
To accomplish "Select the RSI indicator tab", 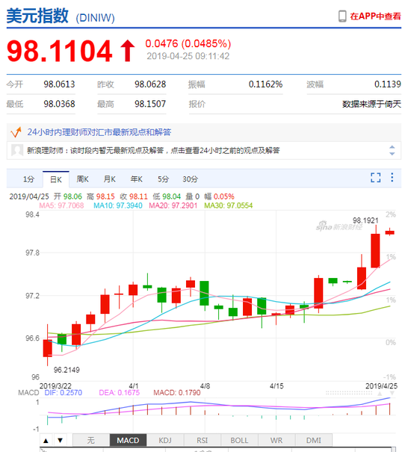I will [203, 441].
